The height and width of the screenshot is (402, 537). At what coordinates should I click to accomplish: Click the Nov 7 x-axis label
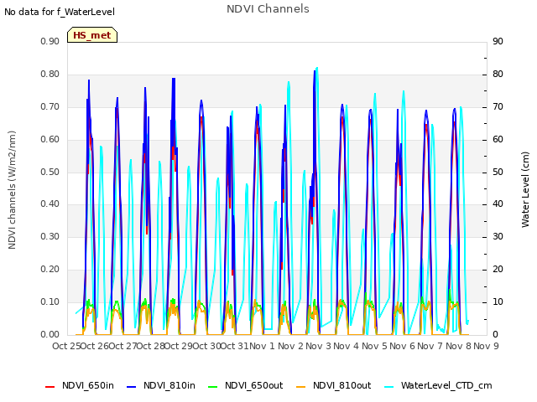[430, 346]
